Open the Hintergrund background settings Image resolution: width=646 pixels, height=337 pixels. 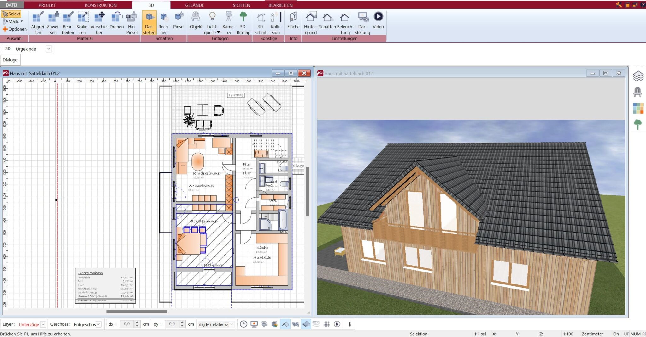pyautogui.click(x=311, y=23)
